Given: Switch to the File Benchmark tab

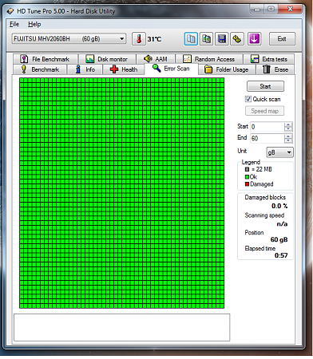Looking at the screenshot, I should point(46,59).
